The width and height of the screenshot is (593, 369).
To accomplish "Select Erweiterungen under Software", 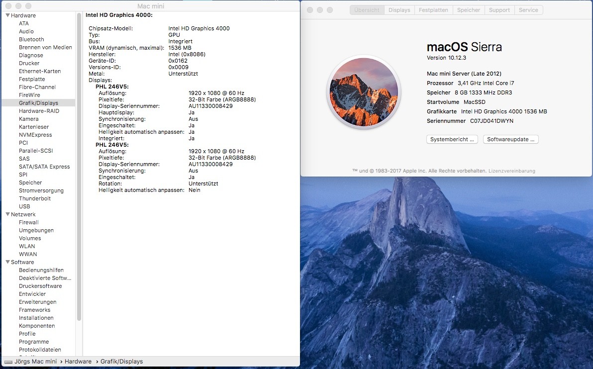I will [x=37, y=302].
